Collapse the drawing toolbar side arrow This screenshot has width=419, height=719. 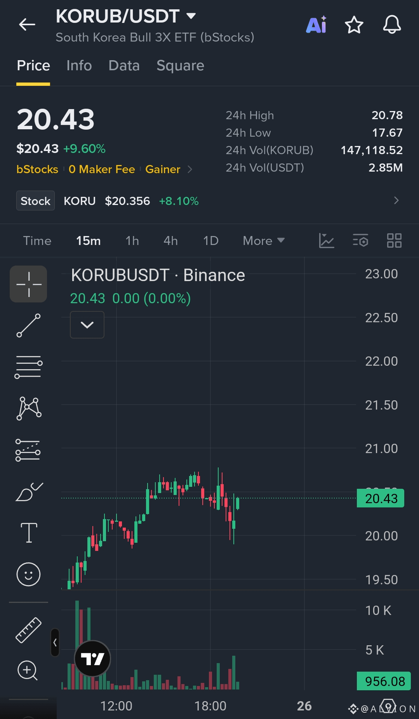point(55,643)
